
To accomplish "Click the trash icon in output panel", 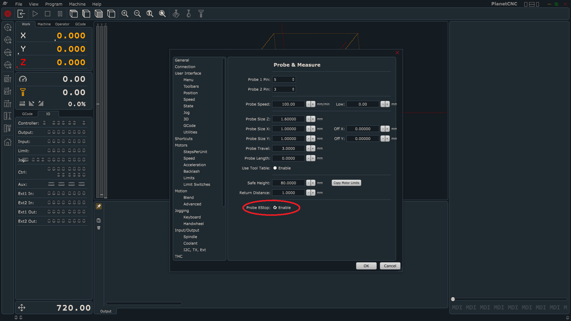I will [99, 228].
